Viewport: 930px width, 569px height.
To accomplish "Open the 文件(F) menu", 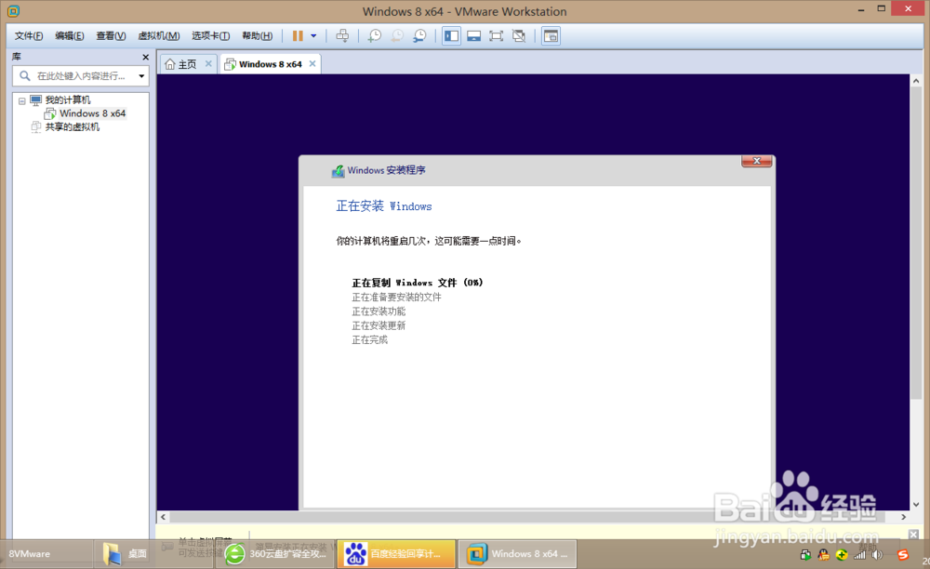I will click(29, 36).
